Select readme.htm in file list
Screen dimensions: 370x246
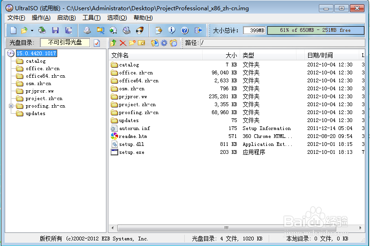pyautogui.click(x=133, y=136)
